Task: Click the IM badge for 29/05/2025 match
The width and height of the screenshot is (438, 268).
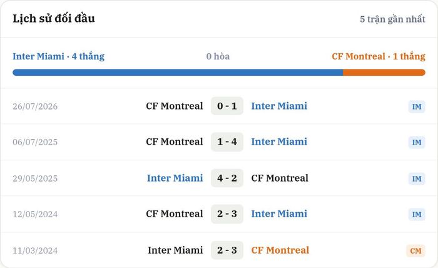Action: [417, 178]
